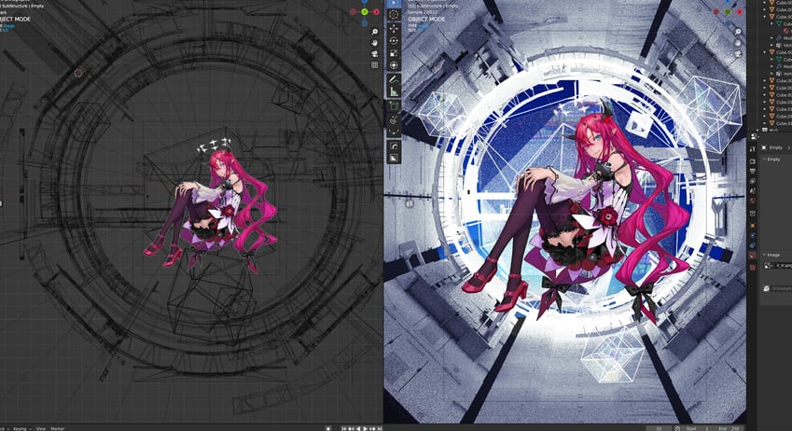792x431 pixels.
Task: Select the Select Box tool in right viewport toolbar
Action: pyautogui.click(x=394, y=3)
